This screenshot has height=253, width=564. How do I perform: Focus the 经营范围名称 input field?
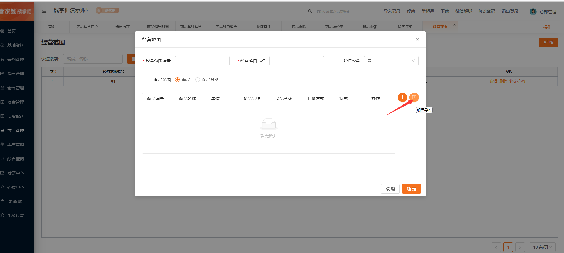[297, 61]
